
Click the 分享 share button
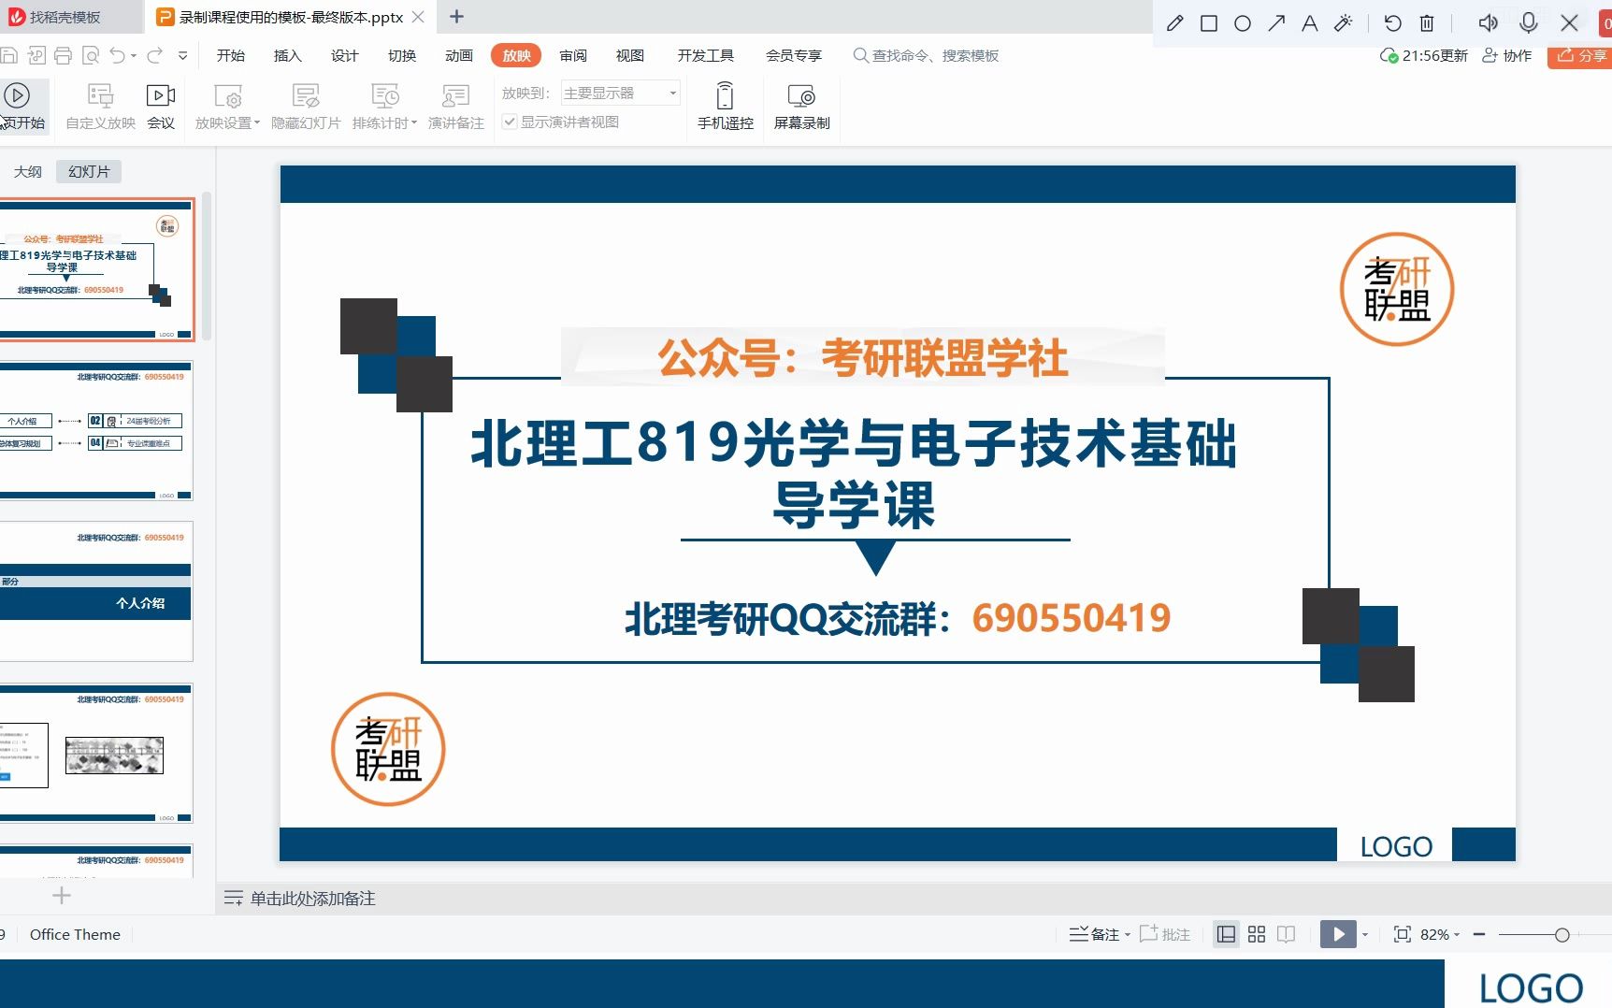coord(1585,55)
